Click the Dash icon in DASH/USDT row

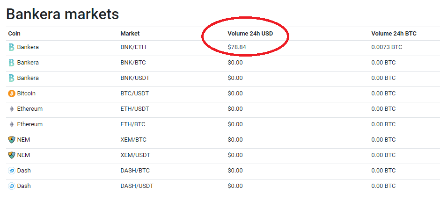point(12,186)
